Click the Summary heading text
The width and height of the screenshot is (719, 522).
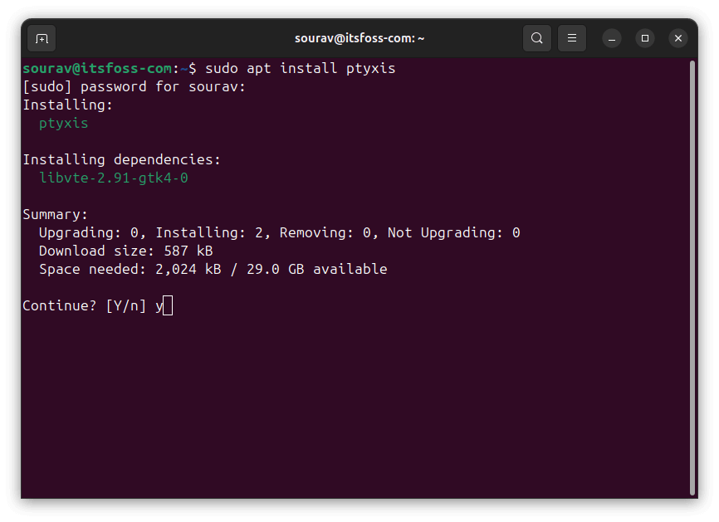click(x=55, y=214)
